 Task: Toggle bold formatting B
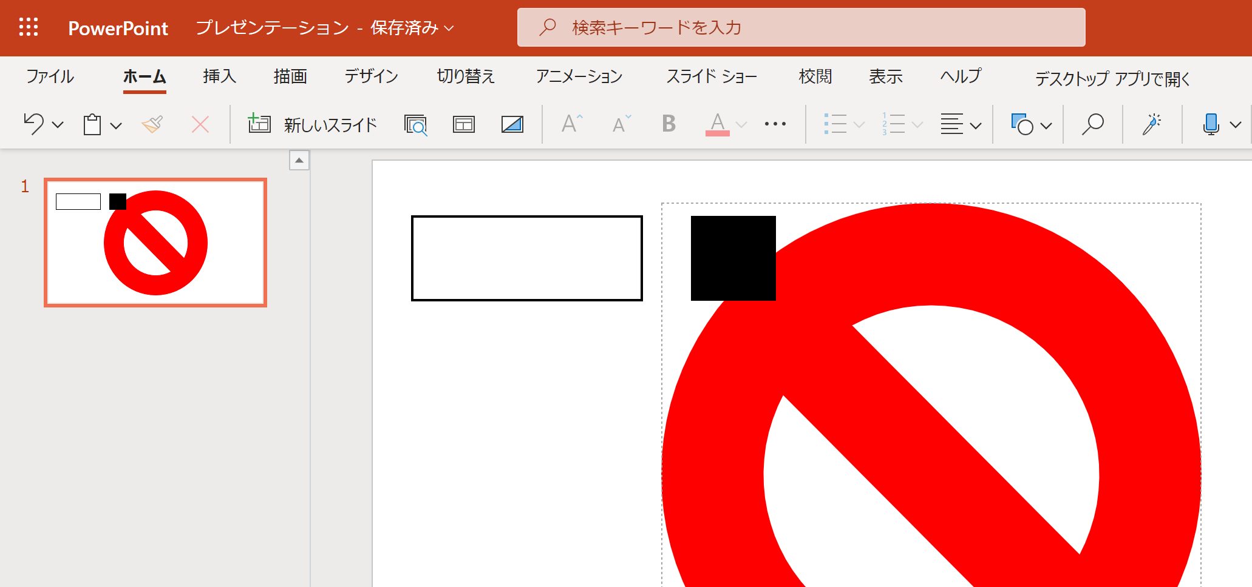pyautogui.click(x=669, y=124)
